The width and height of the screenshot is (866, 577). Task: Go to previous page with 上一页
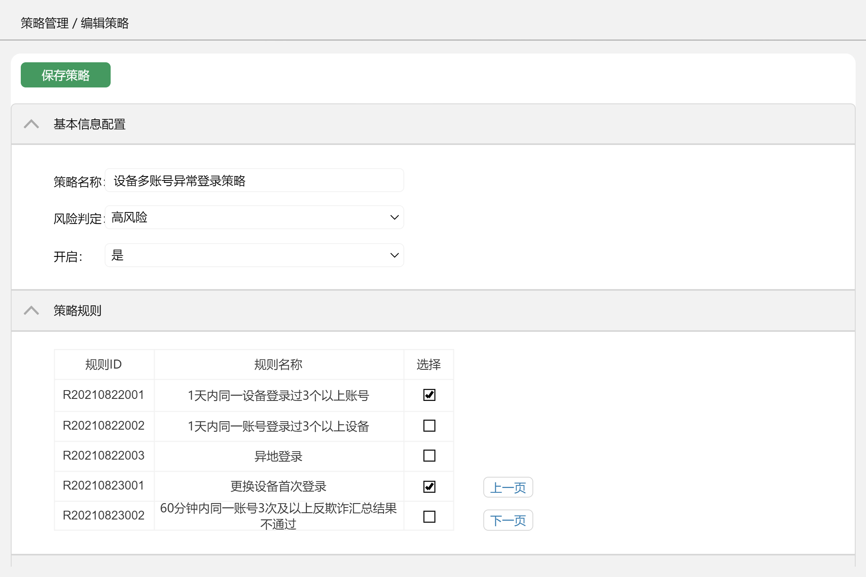[x=508, y=488]
